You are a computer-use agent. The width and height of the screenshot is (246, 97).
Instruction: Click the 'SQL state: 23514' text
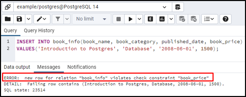click(25, 90)
